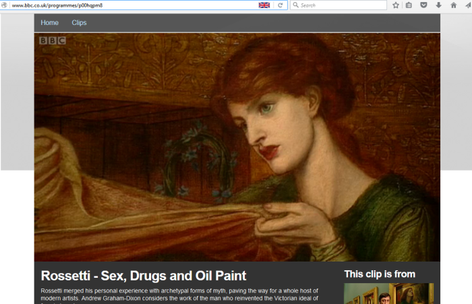This screenshot has height=304, width=472.
Task: Open the Pocket shield icon
Action: tap(423, 5)
